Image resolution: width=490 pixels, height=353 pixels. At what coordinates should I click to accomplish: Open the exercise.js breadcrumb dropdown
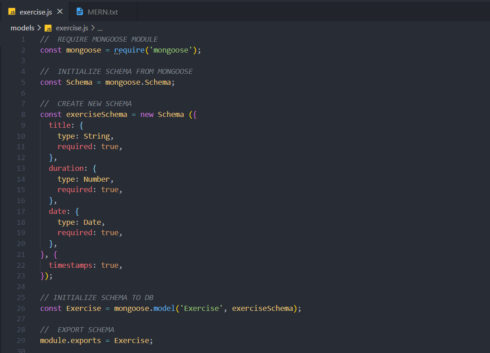[72, 28]
